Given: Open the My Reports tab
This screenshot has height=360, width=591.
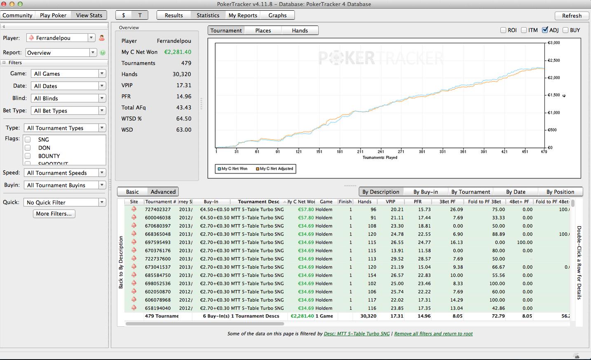Looking at the screenshot, I should click(243, 15).
